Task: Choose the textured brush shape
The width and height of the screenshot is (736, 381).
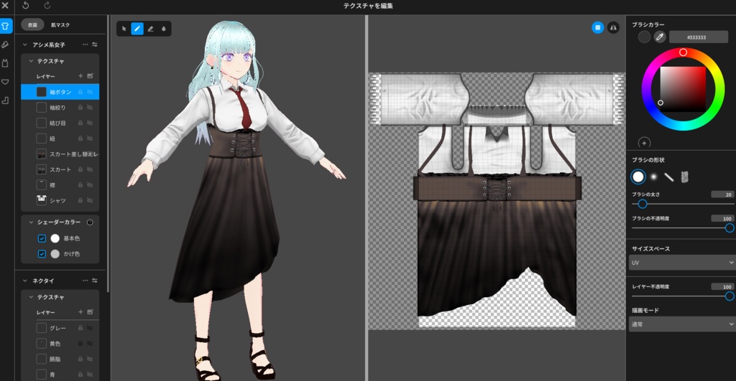Action: click(684, 177)
